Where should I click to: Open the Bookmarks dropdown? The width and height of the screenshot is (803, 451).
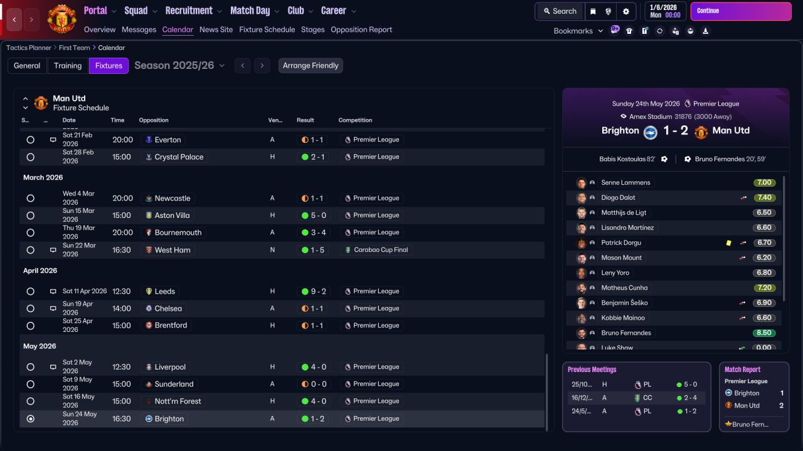[578, 31]
